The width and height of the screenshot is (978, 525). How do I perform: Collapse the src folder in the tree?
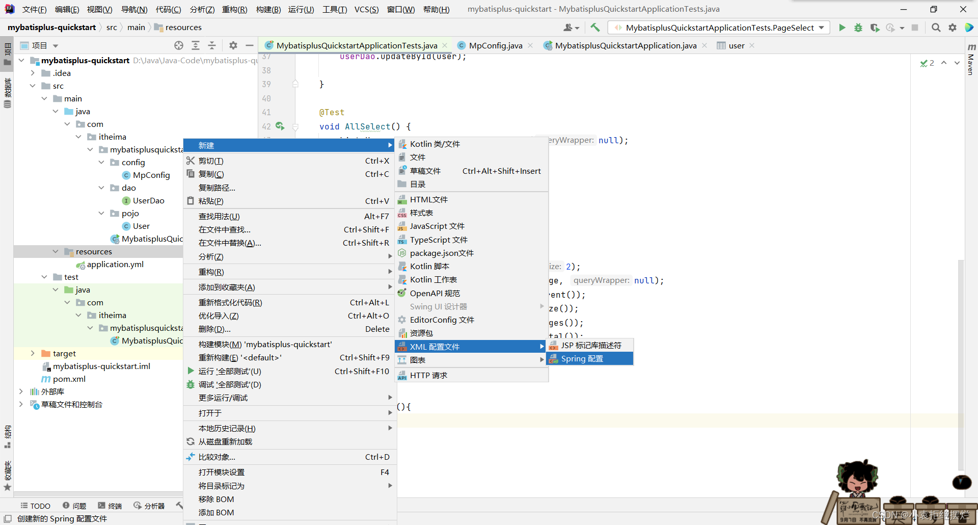tap(33, 86)
